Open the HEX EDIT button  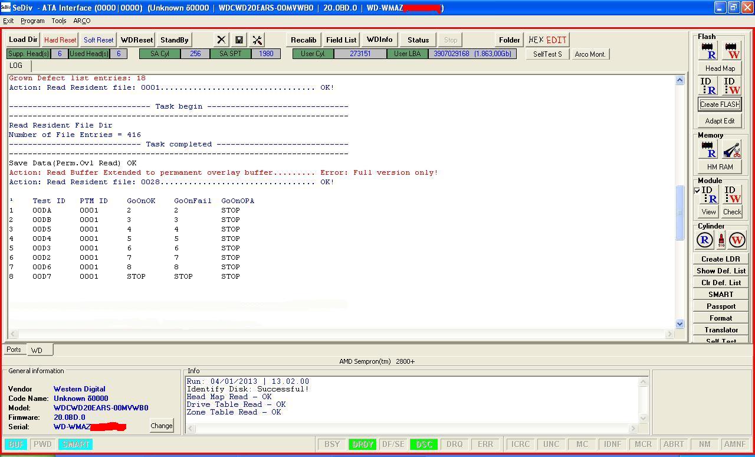[x=547, y=40]
